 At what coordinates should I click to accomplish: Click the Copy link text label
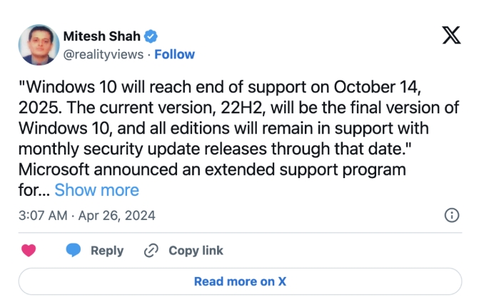click(x=196, y=251)
